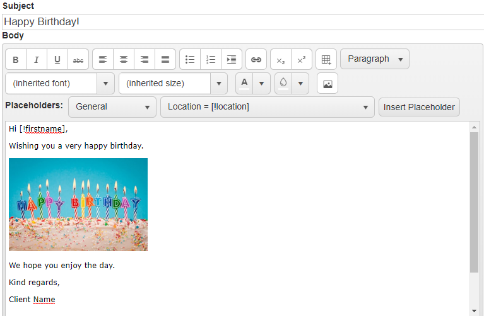Click the 'Wishing you a very happy birthday' line
The image size is (484, 316).
point(76,145)
